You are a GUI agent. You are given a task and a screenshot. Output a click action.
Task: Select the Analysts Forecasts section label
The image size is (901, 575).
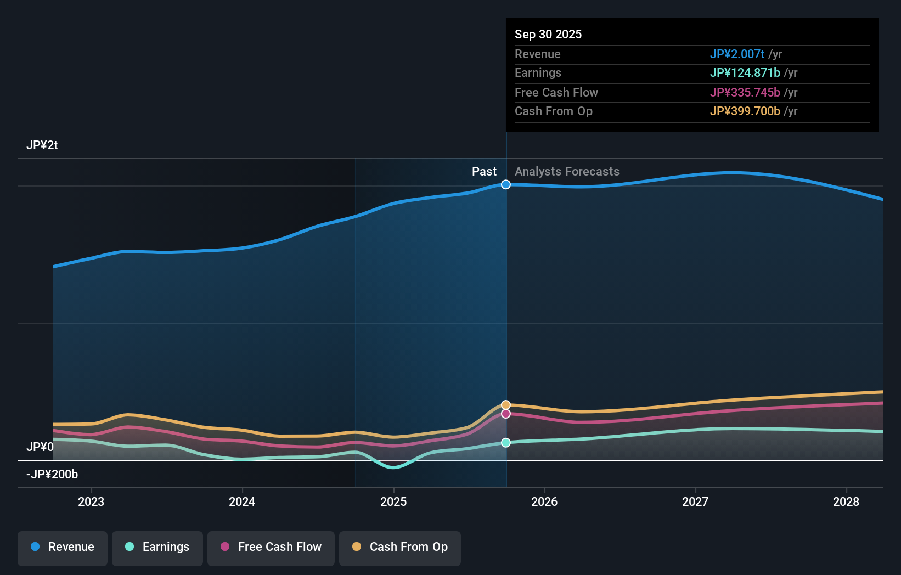click(x=567, y=171)
